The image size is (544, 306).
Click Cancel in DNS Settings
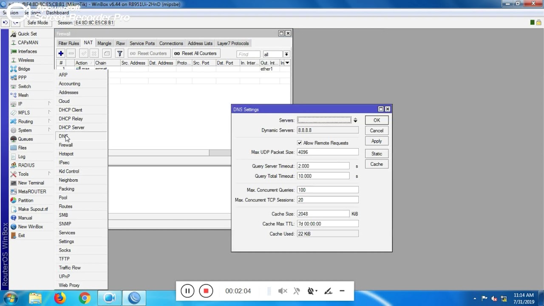[x=377, y=130]
